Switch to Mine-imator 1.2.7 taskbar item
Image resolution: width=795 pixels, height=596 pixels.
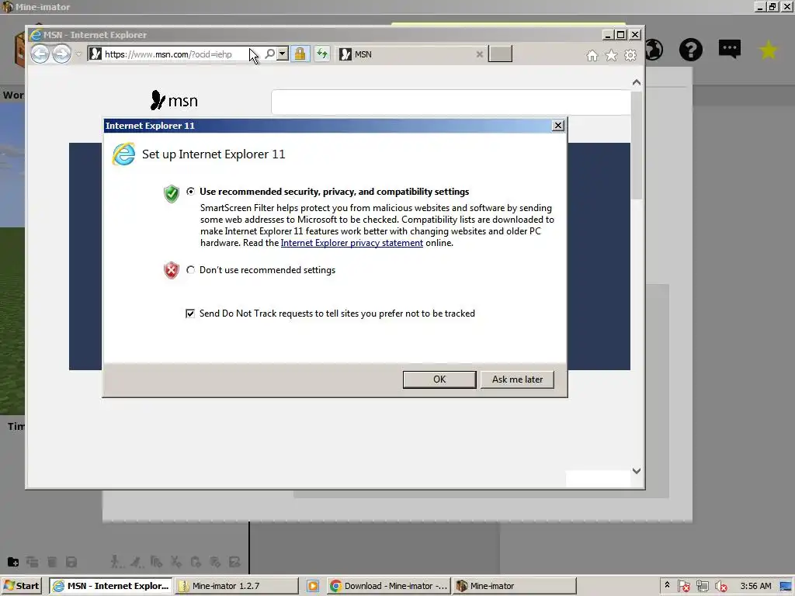[x=238, y=586]
